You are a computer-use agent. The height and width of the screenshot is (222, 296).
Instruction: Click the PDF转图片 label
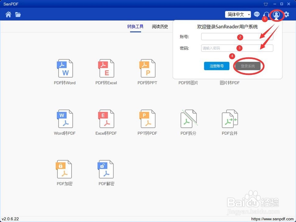[188, 83]
